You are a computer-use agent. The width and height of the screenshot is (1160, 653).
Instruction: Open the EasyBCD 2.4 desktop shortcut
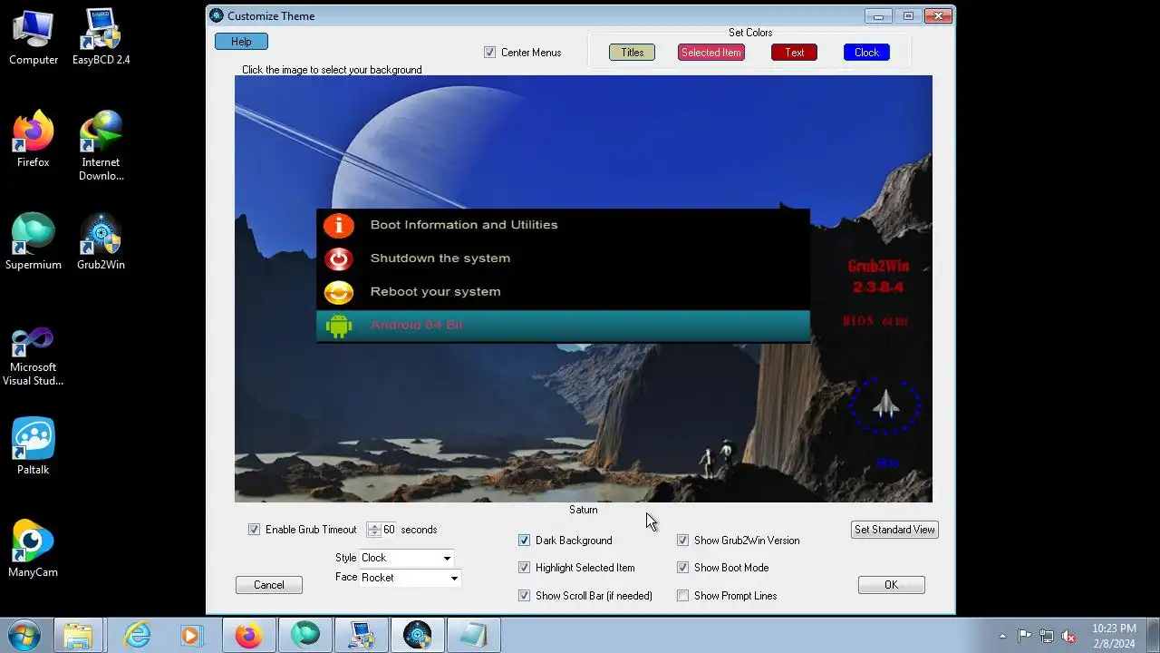click(101, 37)
